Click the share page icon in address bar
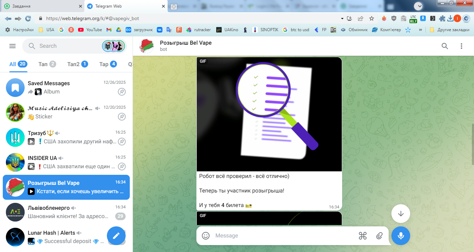 coord(361,18)
